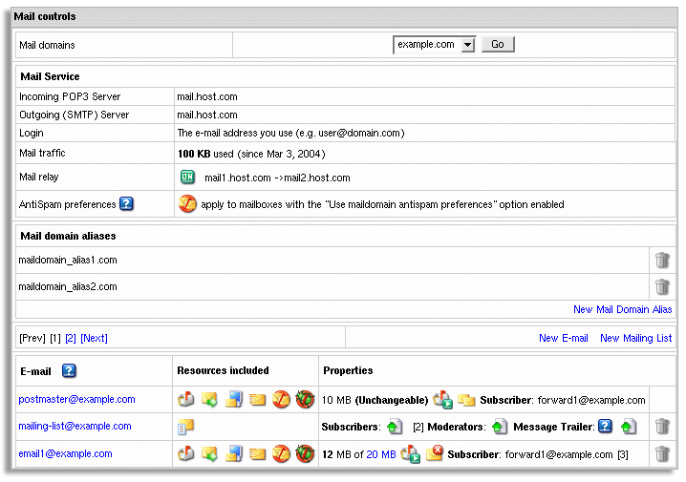Change the 20 MB quota for email1
The height and width of the screenshot is (482, 686).
click(x=380, y=454)
